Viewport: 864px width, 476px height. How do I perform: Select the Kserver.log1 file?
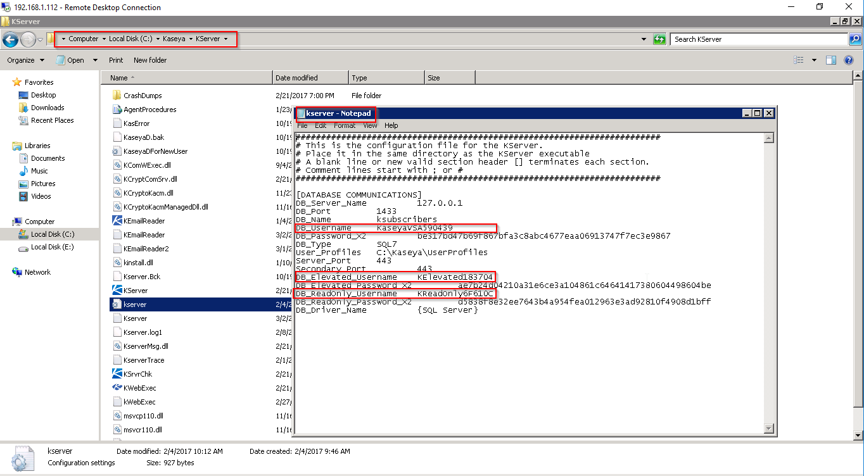[x=143, y=332]
